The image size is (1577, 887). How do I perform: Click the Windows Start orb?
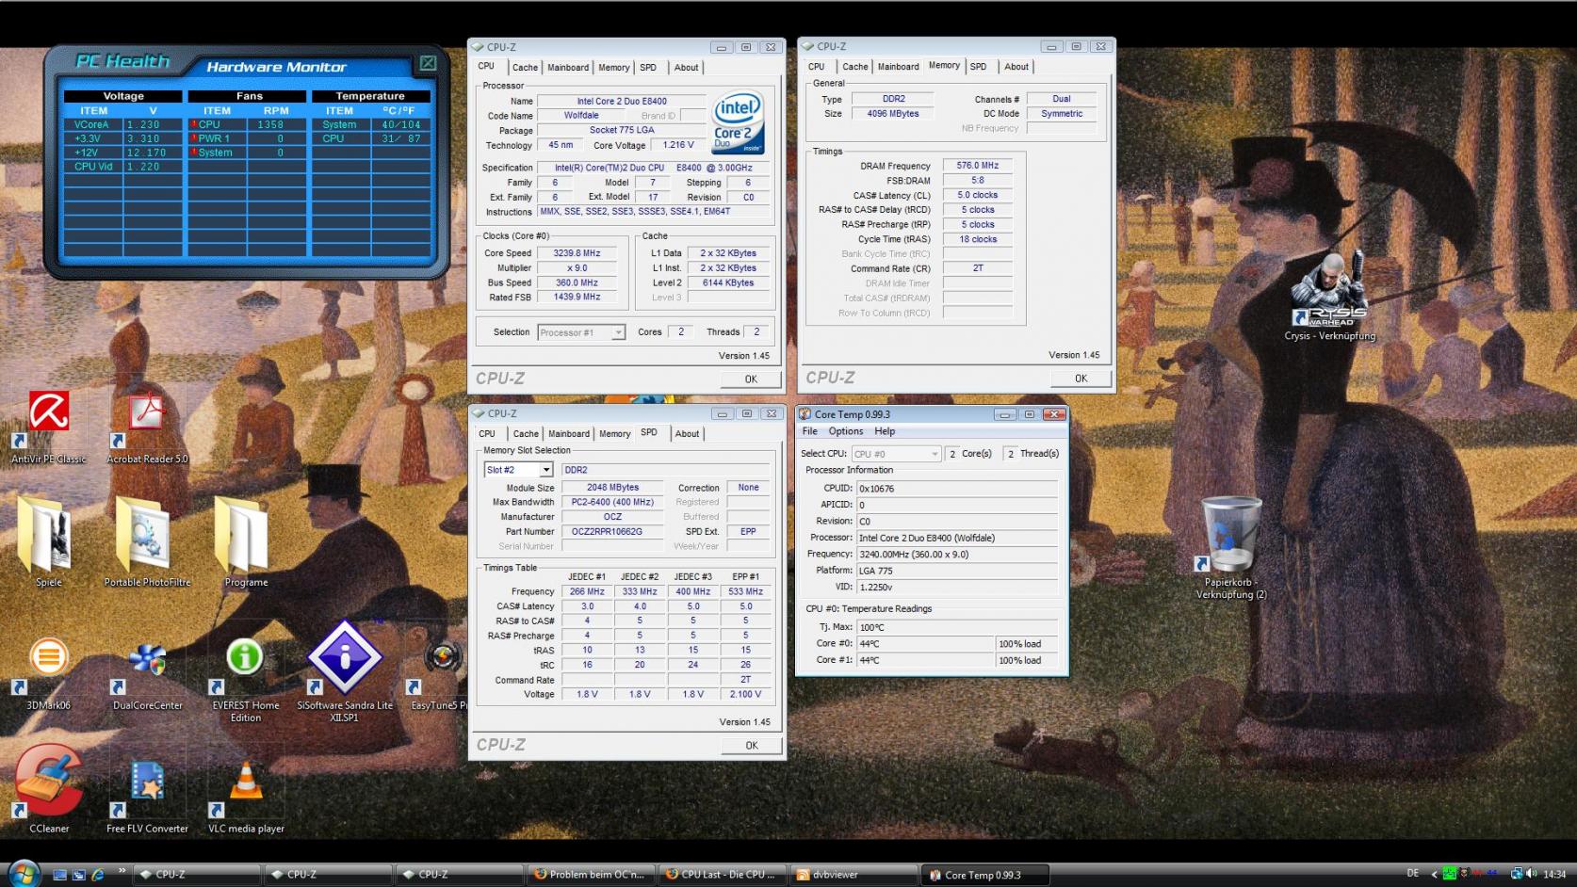(24, 873)
